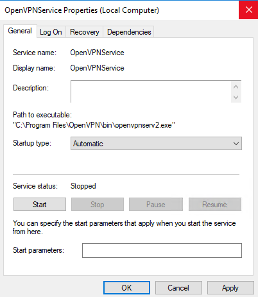Click the Startup type chevron arrow
Viewport: 258px width, 297px height.
coord(236,144)
